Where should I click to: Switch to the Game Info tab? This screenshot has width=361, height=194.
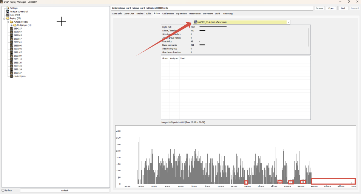(117, 14)
